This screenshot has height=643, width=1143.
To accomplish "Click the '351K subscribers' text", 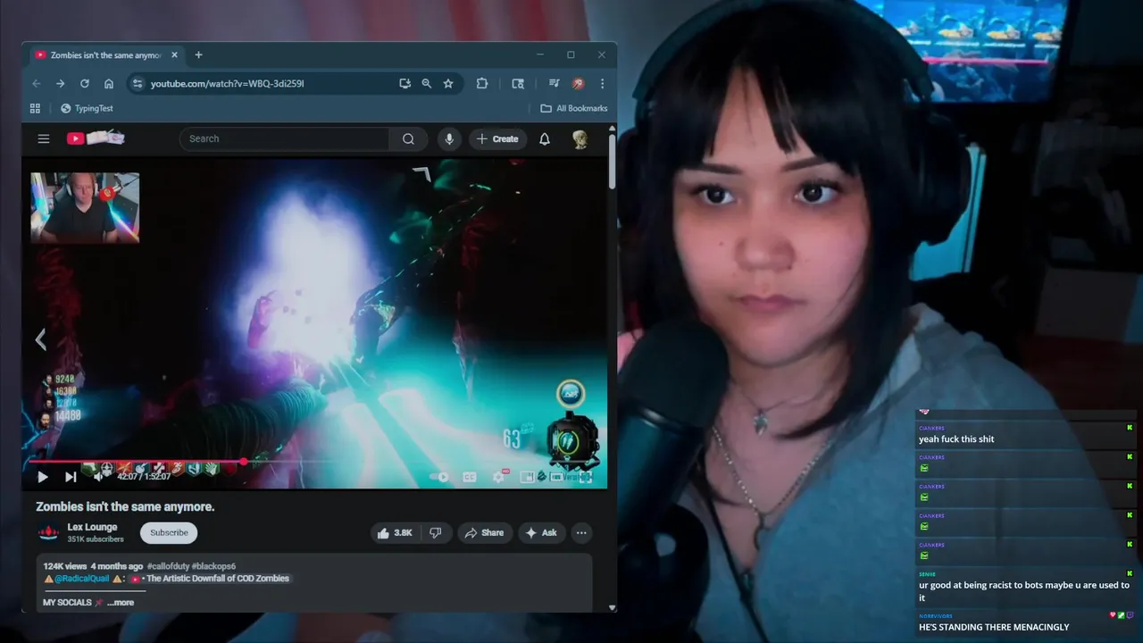I will pyautogui.click(x=96, y=539).
